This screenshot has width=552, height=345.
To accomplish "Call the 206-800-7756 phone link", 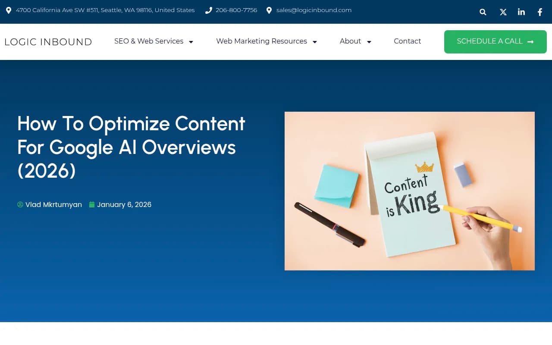I will 236,10.
